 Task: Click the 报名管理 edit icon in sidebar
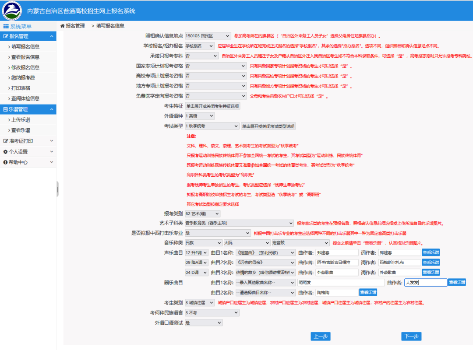(x=6, y=36)
